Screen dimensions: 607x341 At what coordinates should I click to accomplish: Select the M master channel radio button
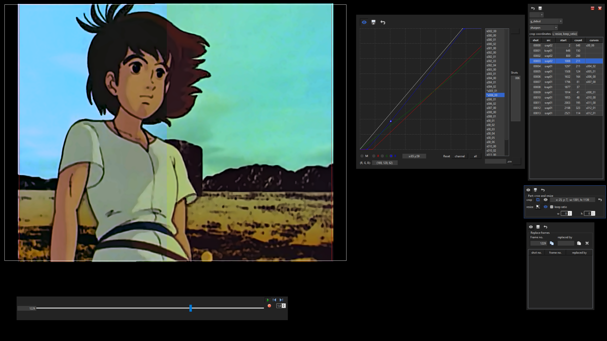[362, 156]
